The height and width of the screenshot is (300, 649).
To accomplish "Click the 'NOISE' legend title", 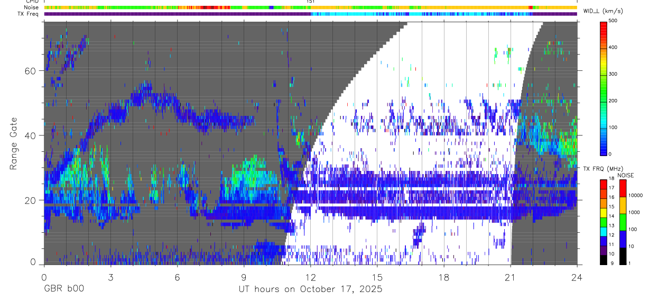I will click(625, 175).
